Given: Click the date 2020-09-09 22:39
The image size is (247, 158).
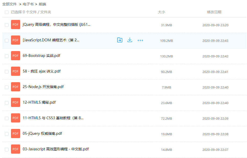Looking at the screenshot, I should coord(215,119).
